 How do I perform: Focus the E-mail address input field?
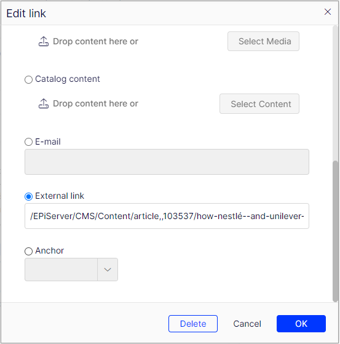[167, 162]
